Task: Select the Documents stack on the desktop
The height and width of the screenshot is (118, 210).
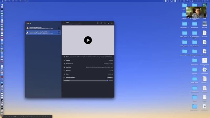Action: pyautogui.click(x=204, y=33)
